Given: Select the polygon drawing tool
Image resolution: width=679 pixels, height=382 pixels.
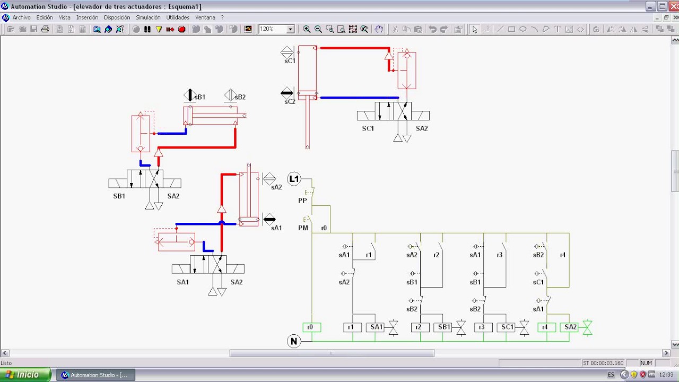Looking at the screenshot, I should click(546, 29).
